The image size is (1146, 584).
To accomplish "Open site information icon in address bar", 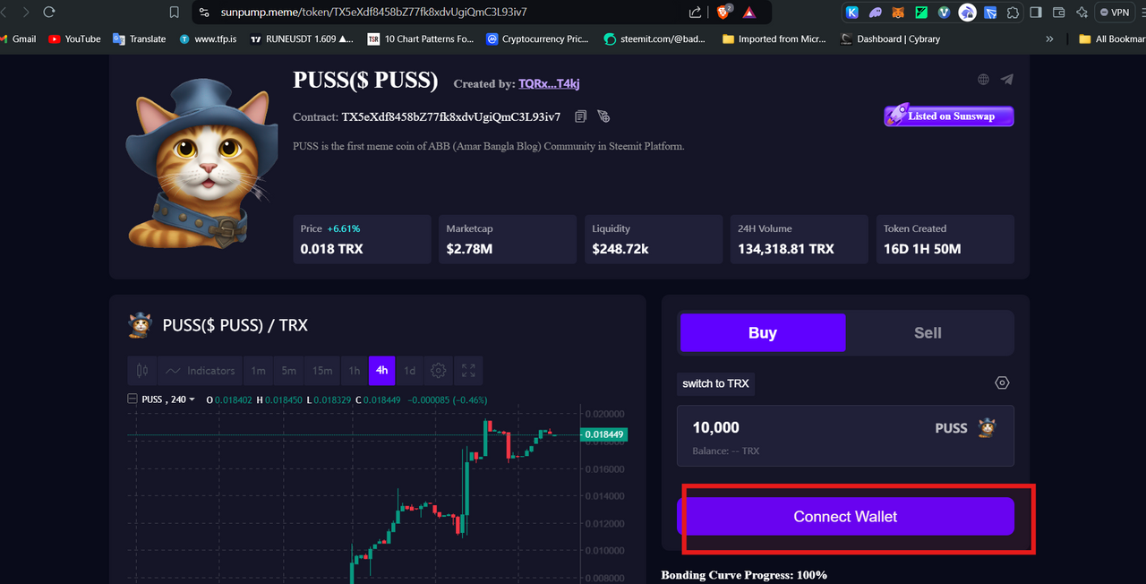I will coord(204,13).
